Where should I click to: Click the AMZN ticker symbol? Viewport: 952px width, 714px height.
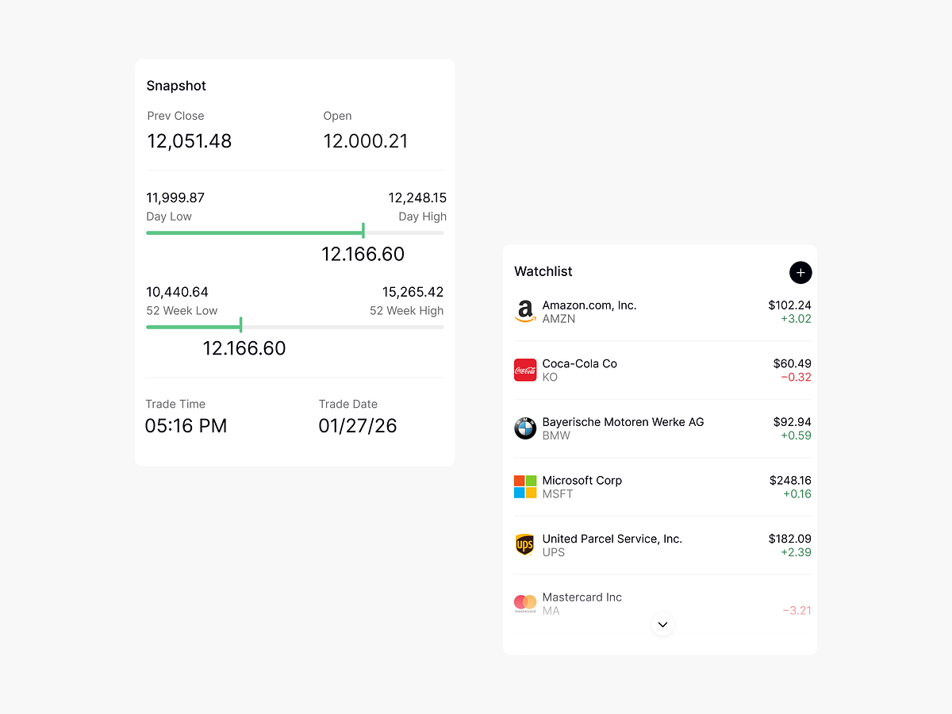pyautogui.click(x=559, y=319)
